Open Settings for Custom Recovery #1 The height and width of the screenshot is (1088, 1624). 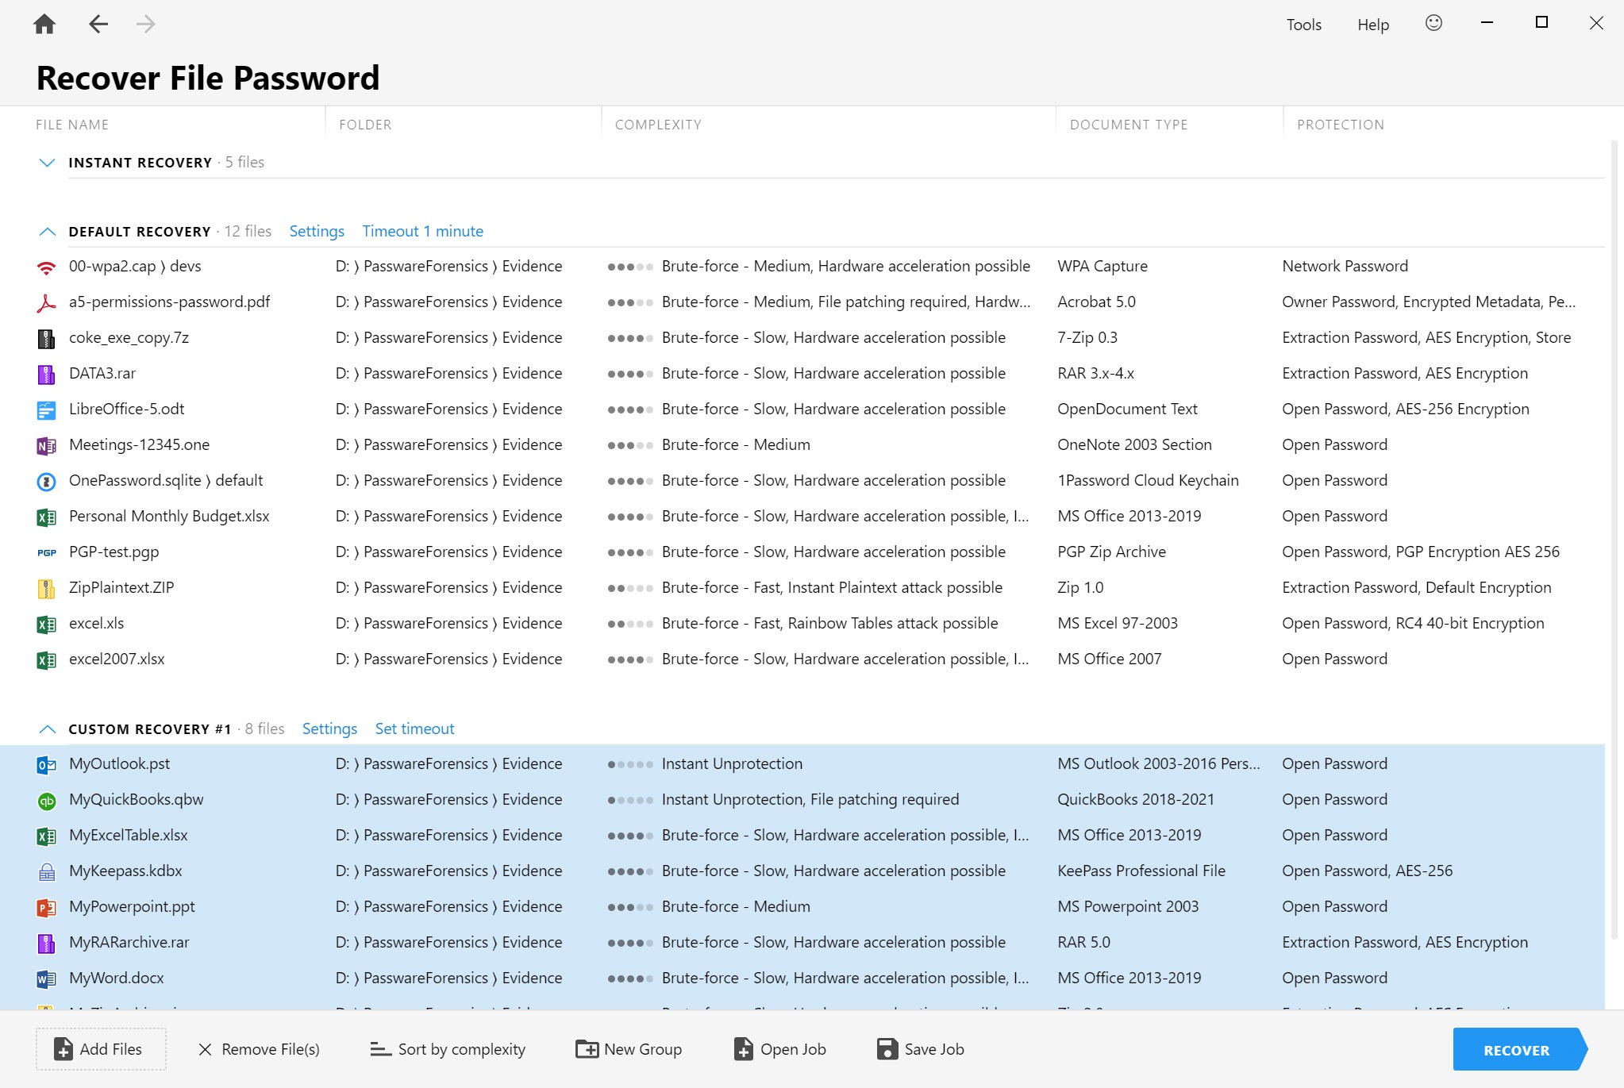(x=329, y=729)
